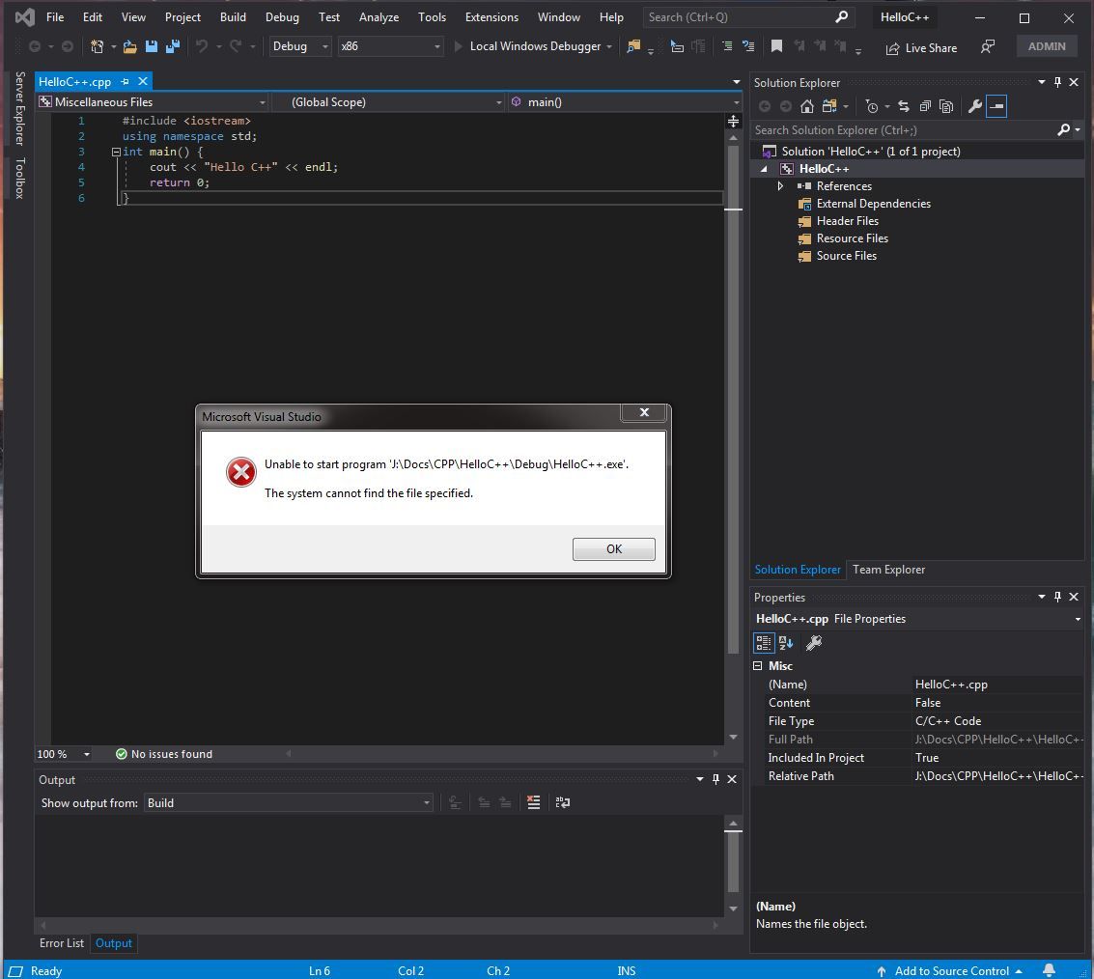This screenshot has height=979, width=1094.
Task: Click the Properties wrench in Solution Explorer
Action: pyautogui.click(x=974, y=106)
